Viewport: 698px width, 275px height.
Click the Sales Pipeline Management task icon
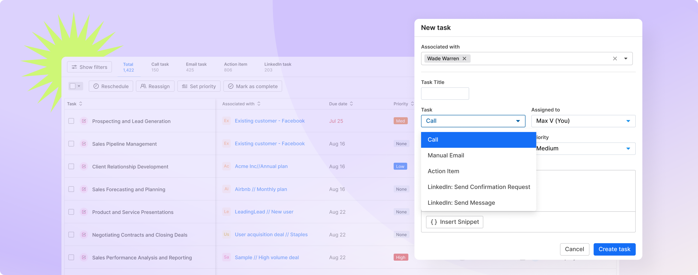[84, 144]
